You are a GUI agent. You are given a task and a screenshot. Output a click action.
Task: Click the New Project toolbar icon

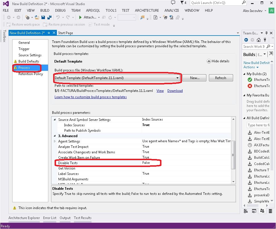(x=27, y=17)
